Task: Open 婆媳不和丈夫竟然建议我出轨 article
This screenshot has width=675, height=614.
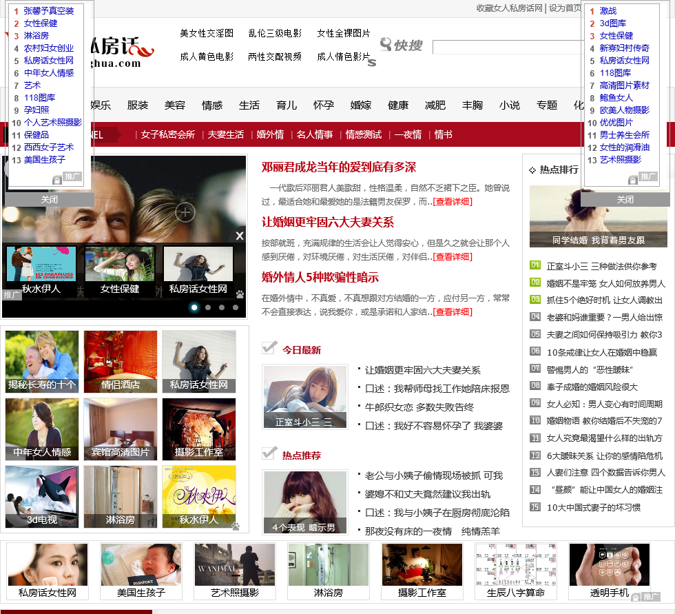Action: coord(428,494)
